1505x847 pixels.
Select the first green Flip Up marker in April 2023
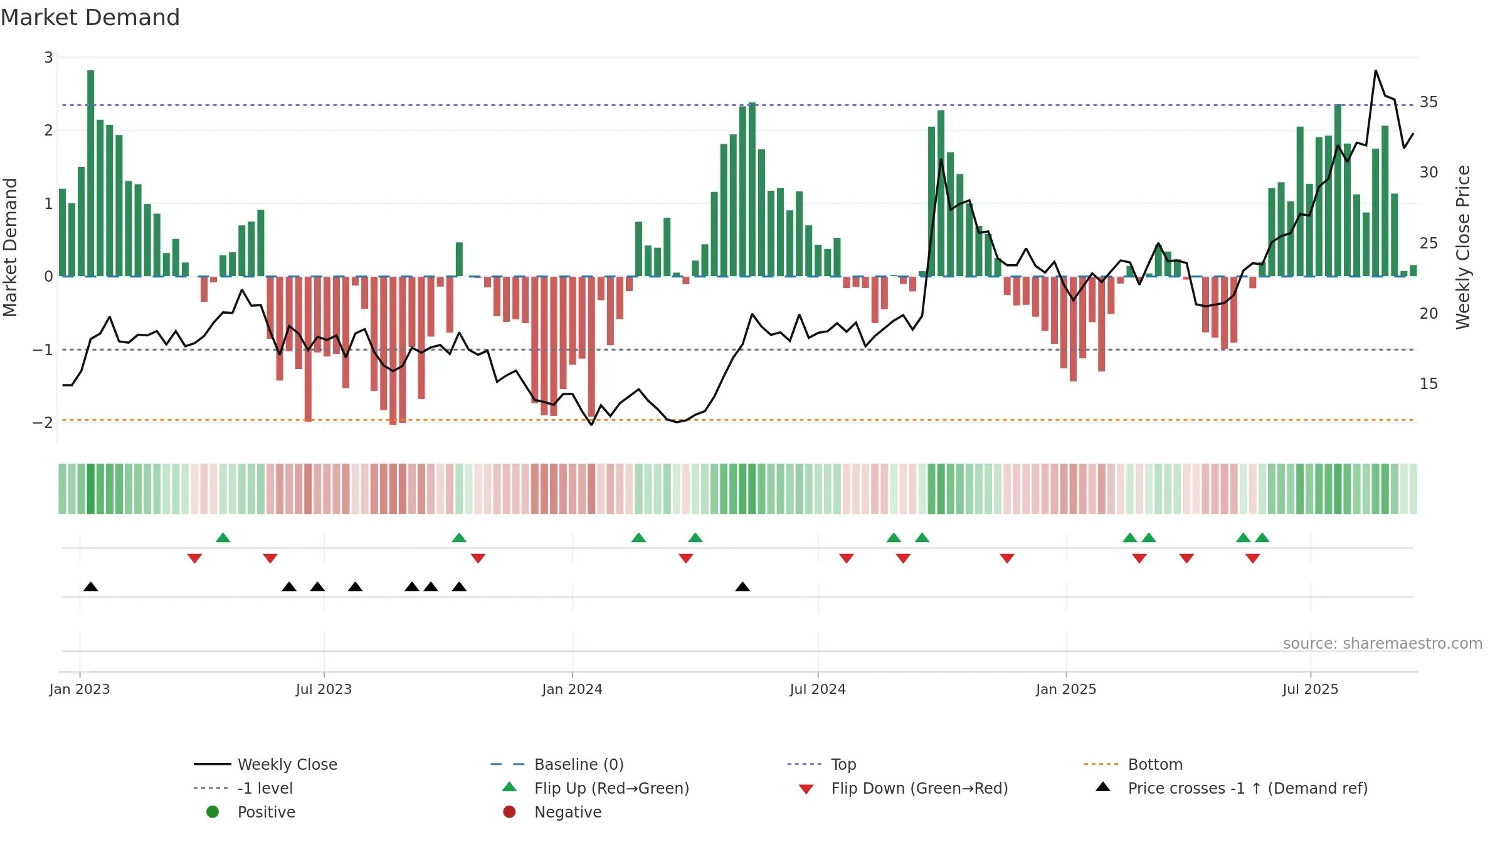(223, 538)
